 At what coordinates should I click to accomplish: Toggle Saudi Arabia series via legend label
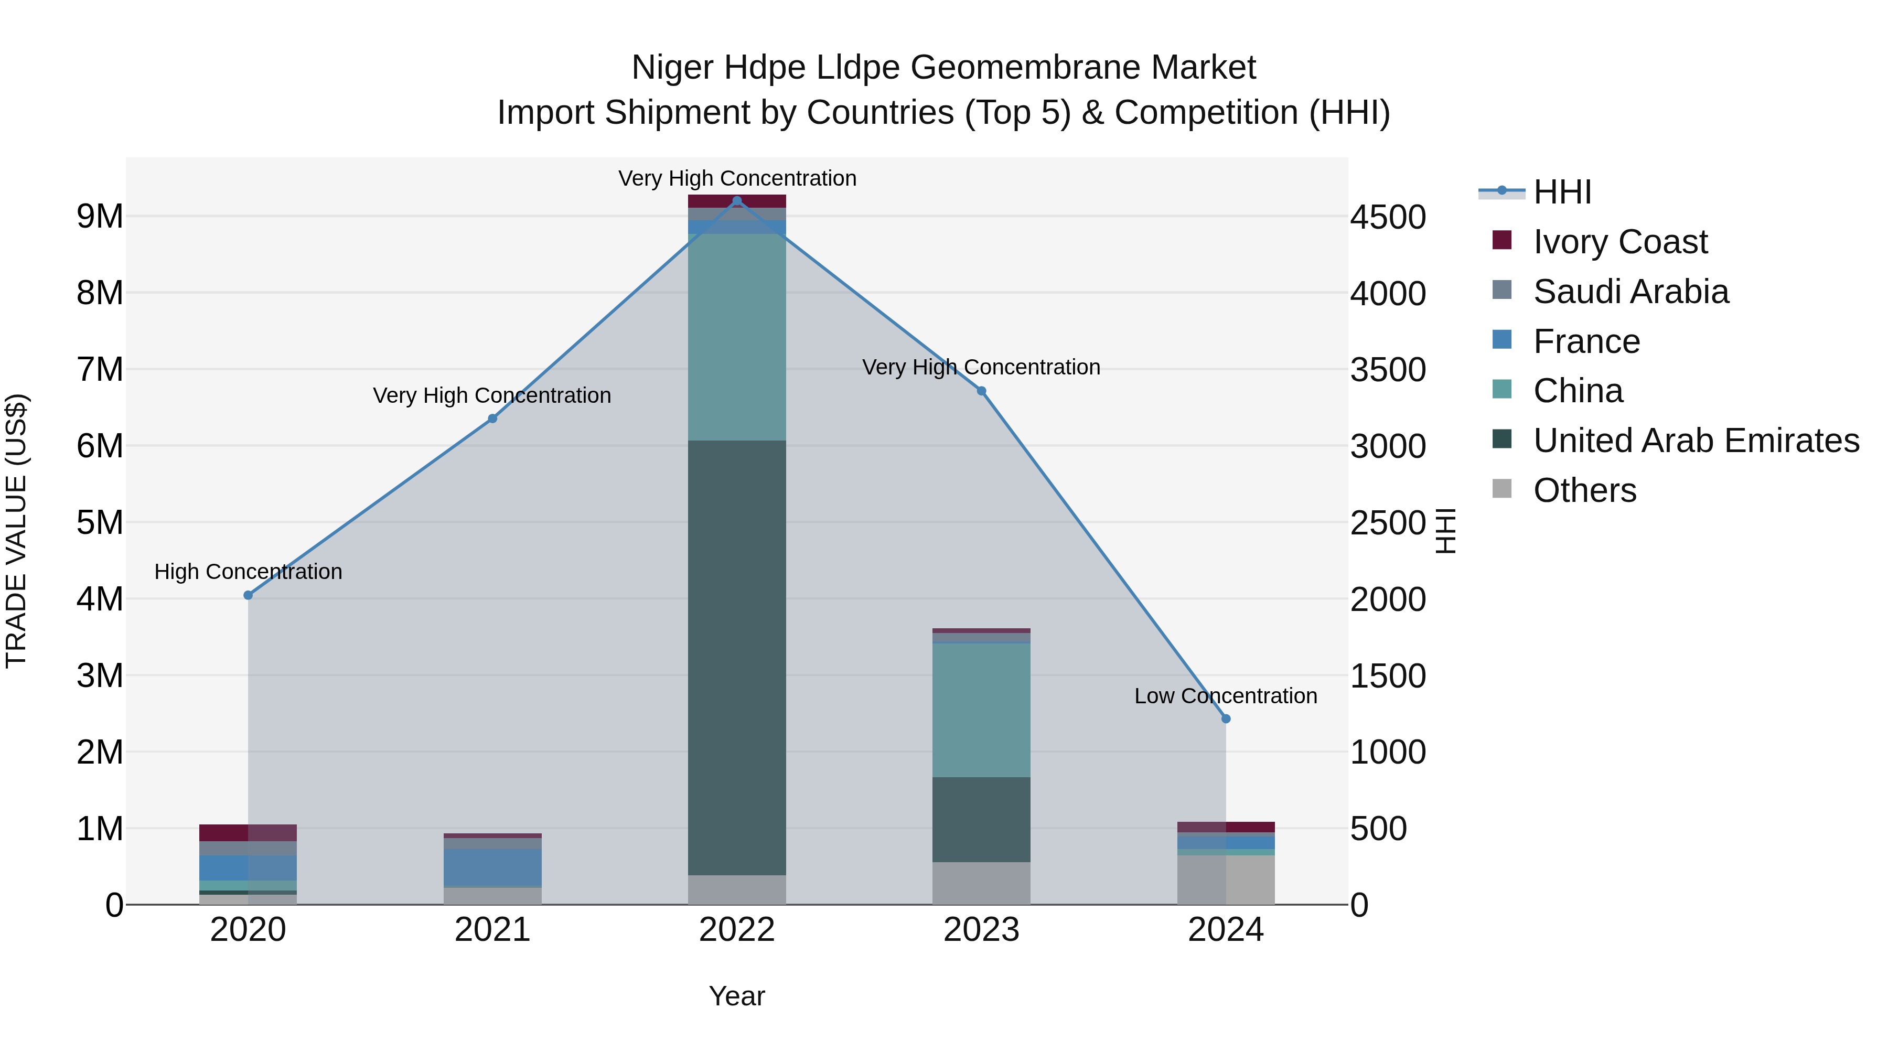pos(1632,292)
